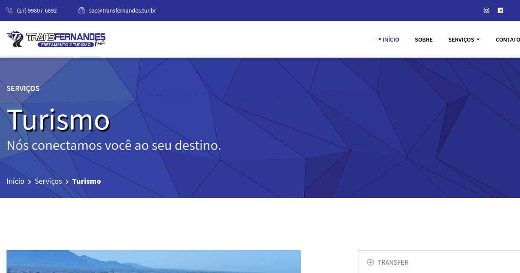Call the (27) 99807-6892 phone link
Image resolution: width=520 pixels, height=273 pixels.
tap(37, 10)
